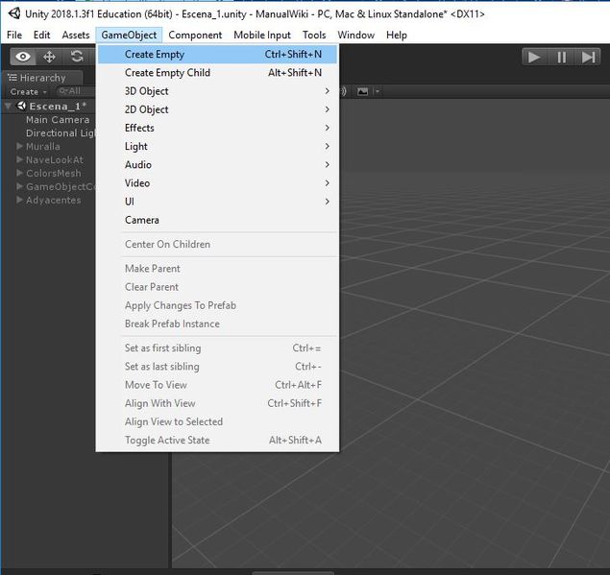
Task: Choose Create Empty Child
Action: point(217,73)
